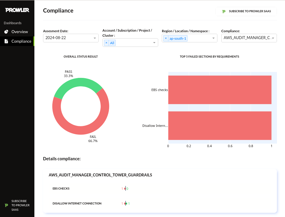Screen dimensions: 285x217
Task: Click the 'Details compliance:' heading
Action: point(62,159)
